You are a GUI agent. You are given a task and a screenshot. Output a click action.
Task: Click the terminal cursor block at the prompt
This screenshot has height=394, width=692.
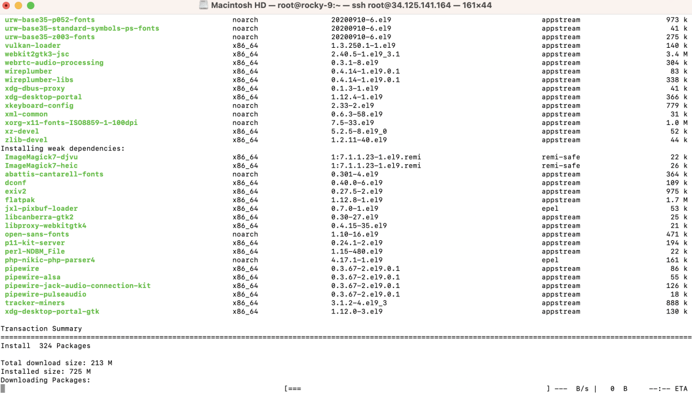3,389
